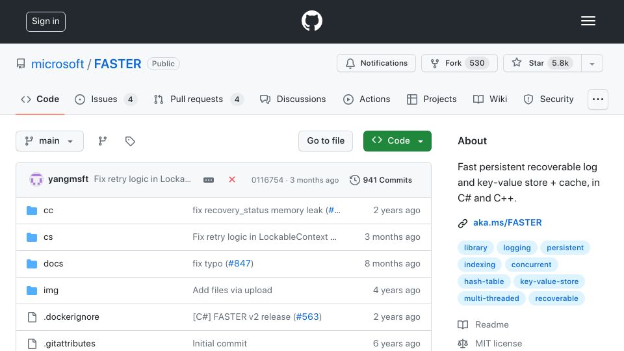Switch to the Issues tab
Viewport: 624px width, 351px height.
105,99
